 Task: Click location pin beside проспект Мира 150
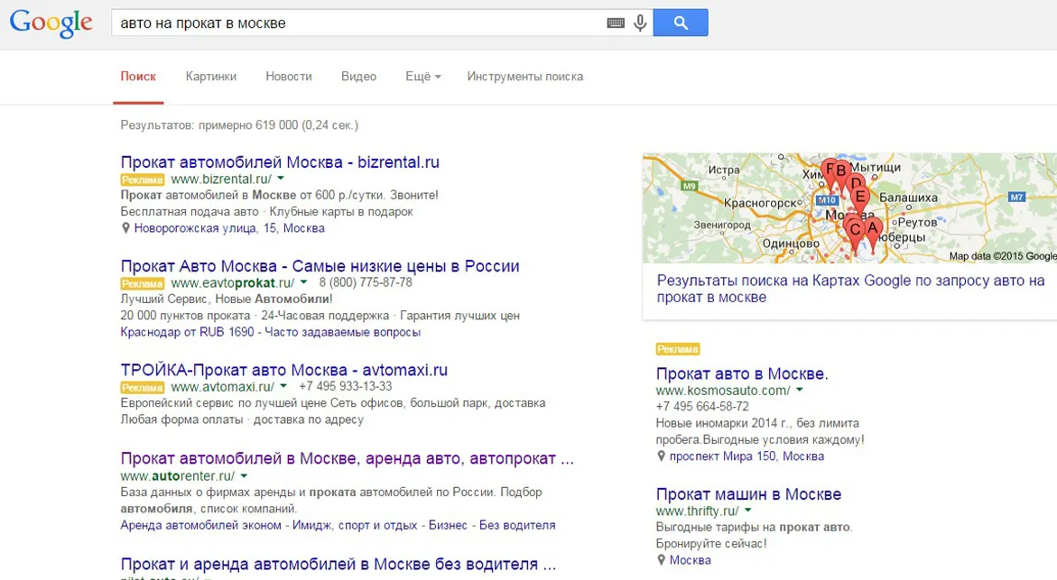(x=661, y=456)
